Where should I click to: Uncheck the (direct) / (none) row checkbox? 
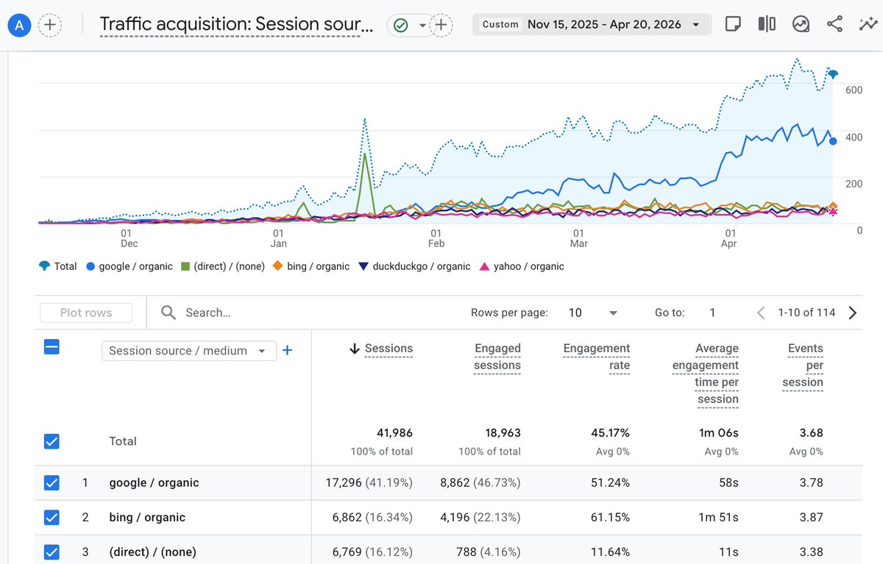tap(52, 552)
